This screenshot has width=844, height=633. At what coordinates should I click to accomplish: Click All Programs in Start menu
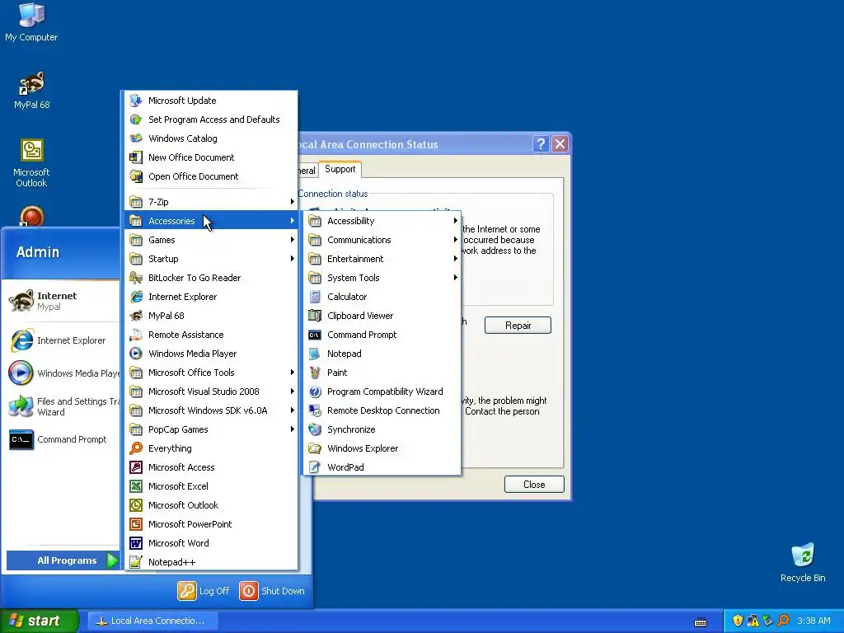(63, 560)
